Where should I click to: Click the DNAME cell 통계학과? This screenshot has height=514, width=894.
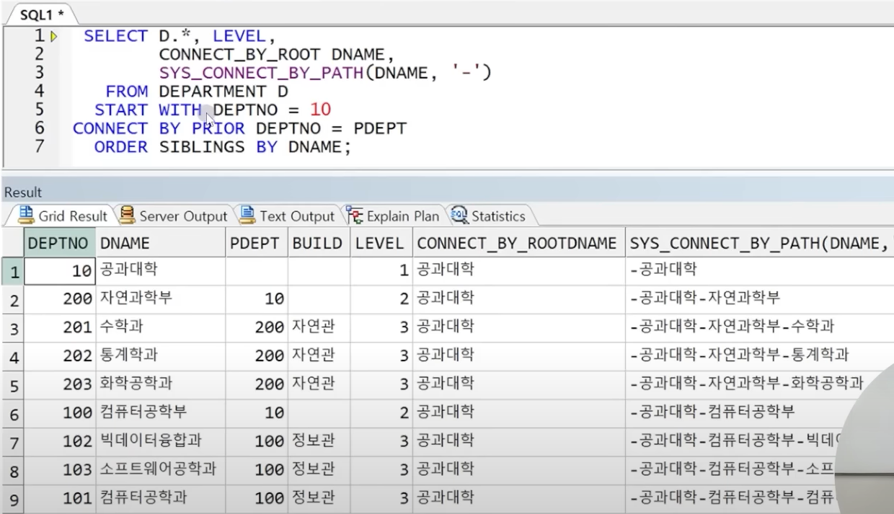click(161, 357)
